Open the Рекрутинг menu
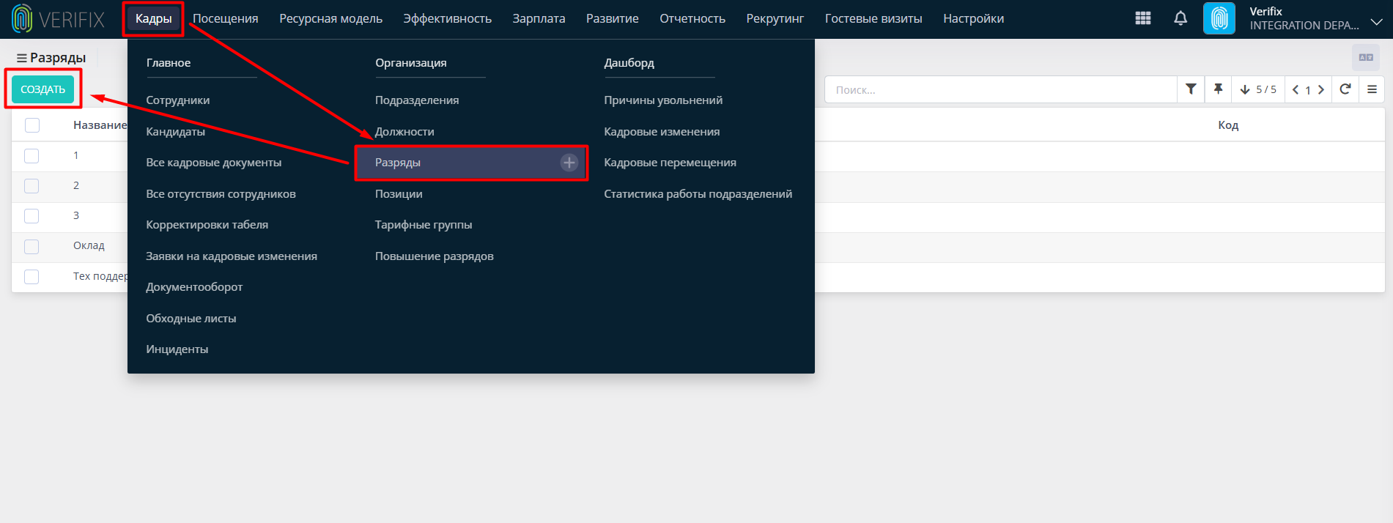The width and height of the screenshot is (1393, 523). [775, 19]
